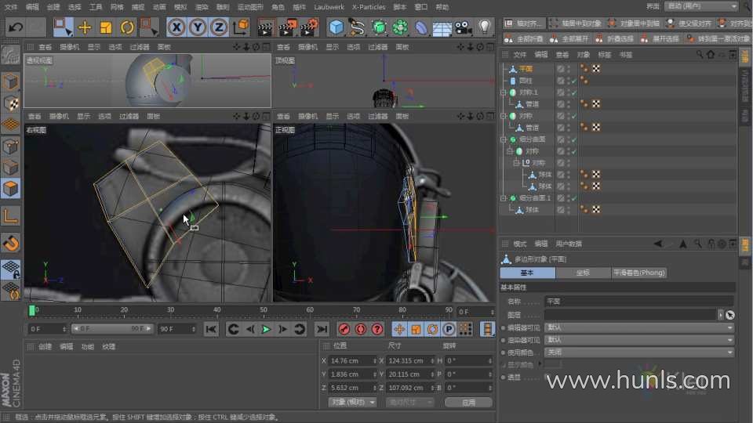The height and width of the screenshot is (423, 753).
Task: Open the spline pen tool icon
Action: tap(358, 27)
